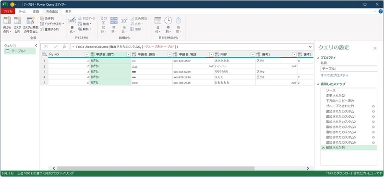Open the Standard (標準) number operations
This screenshot has height=177, width=384.
pos(114,25)
